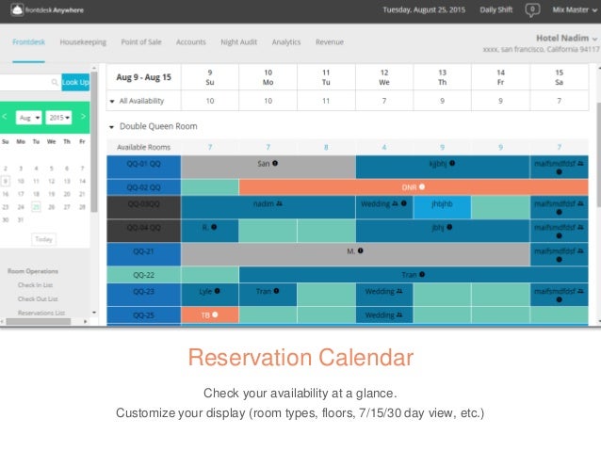Click the reservation grid vertical scrollbar
Image resolution: width=601 pixels, height=451 pixels.
coord(599,155)
